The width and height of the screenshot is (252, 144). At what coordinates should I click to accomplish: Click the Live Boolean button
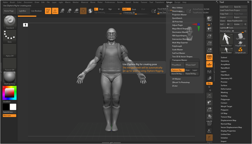(x=36, y=11)
